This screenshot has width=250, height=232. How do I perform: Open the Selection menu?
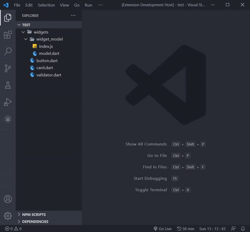[46, 5]
